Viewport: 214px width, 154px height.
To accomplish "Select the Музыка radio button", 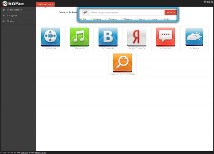I will [122, 19].
